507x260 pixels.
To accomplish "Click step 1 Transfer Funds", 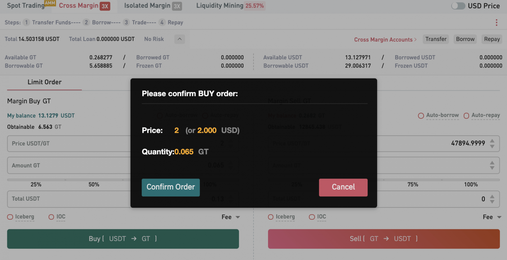I will [51, 23].
